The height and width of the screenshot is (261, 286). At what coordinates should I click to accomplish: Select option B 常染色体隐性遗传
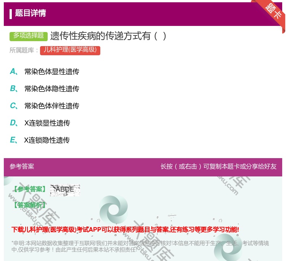(52, 89)
